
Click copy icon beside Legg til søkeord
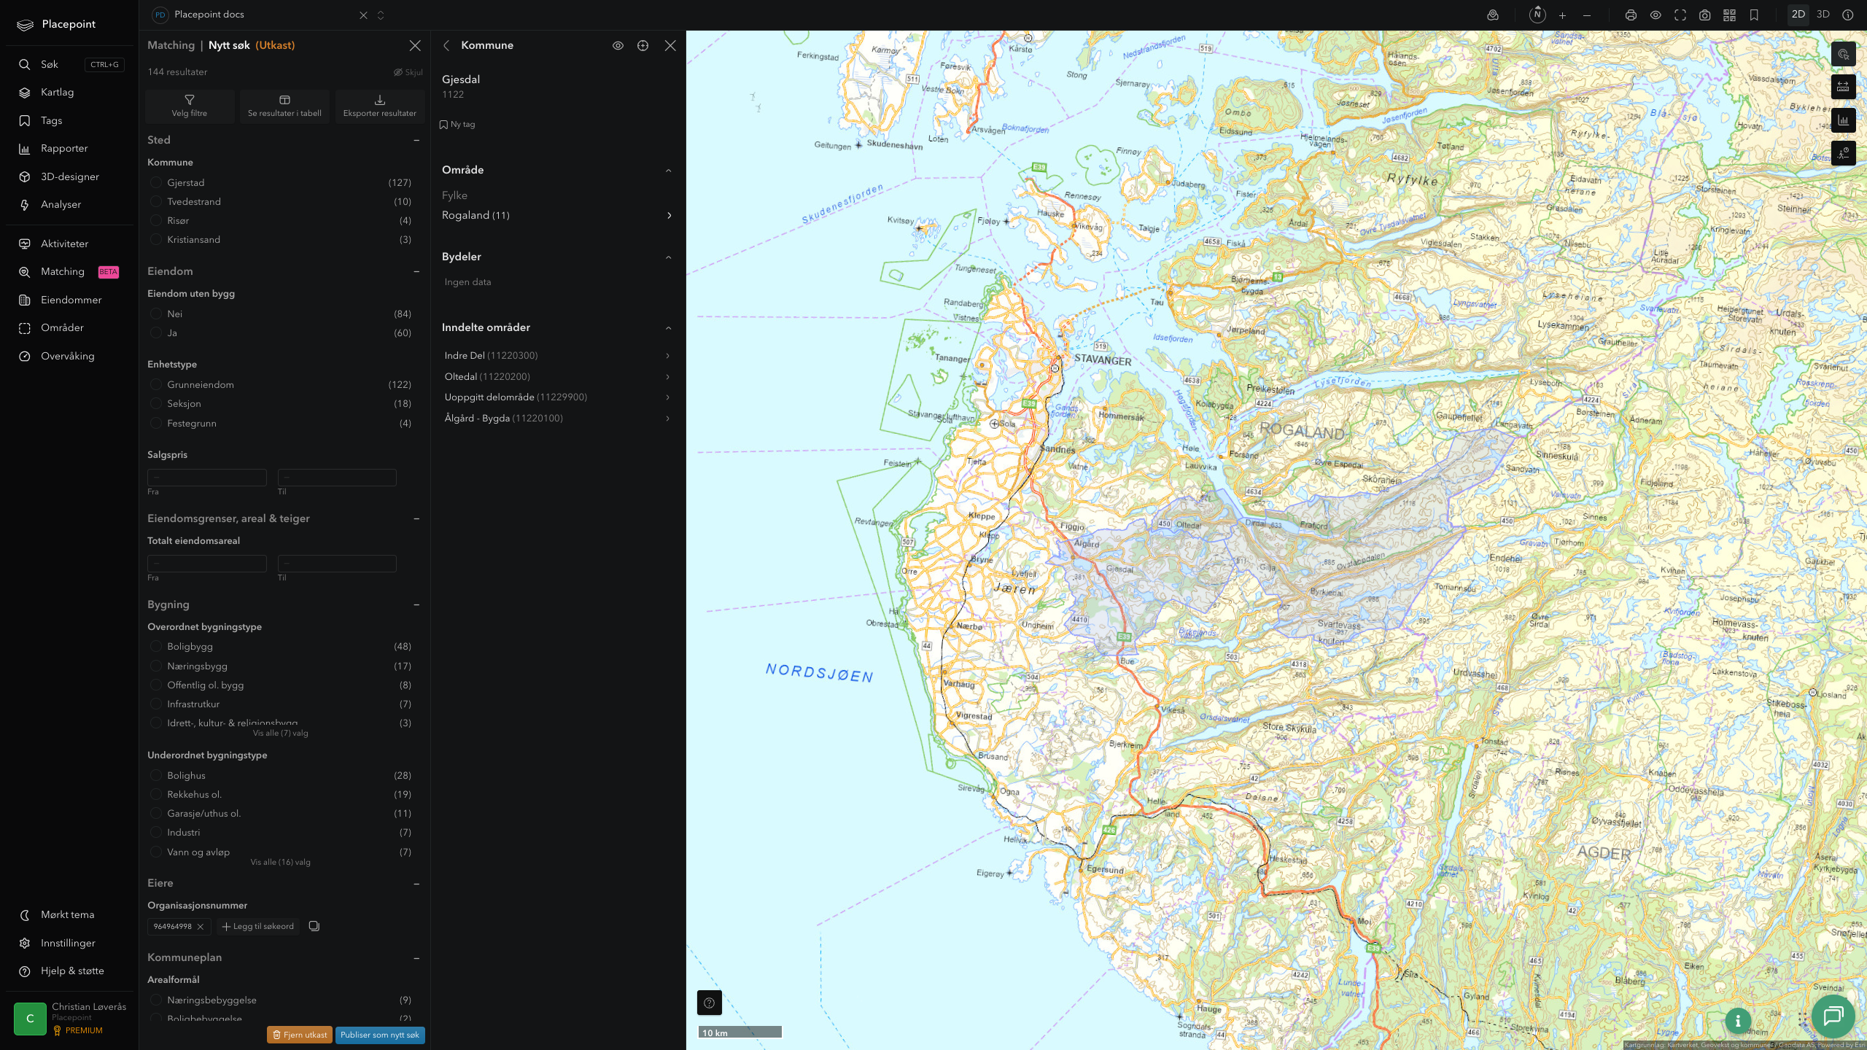point(314,926)
